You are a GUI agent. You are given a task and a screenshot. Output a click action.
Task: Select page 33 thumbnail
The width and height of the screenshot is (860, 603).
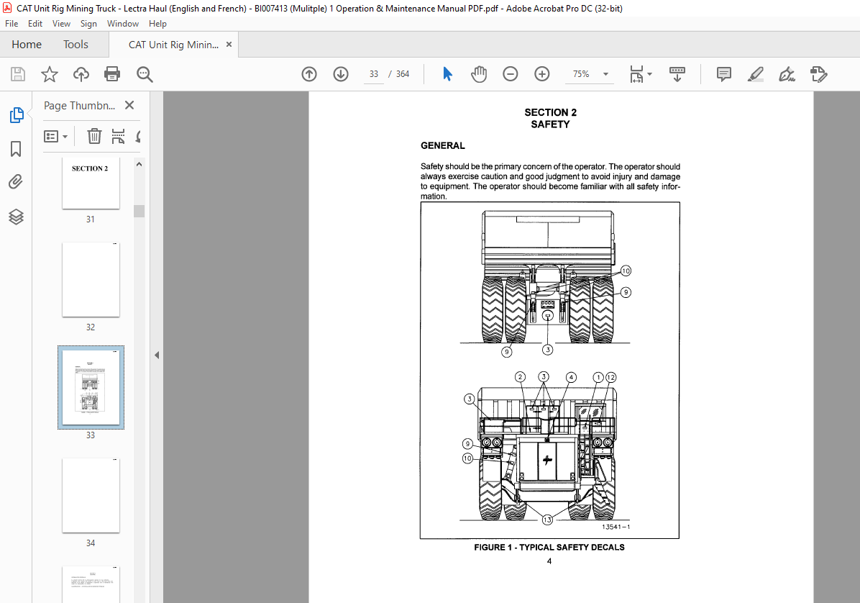(91, 387)
